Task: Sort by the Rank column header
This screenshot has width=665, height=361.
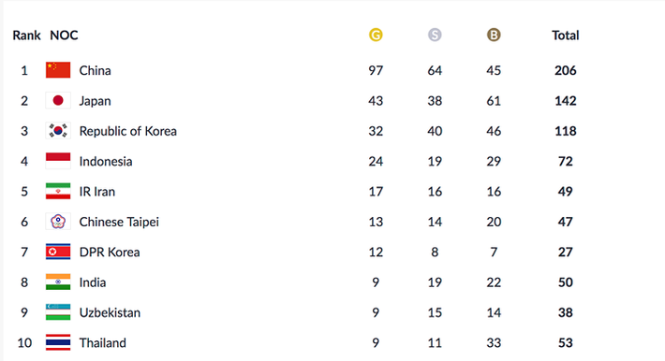Action: click(x=26, y=36)
